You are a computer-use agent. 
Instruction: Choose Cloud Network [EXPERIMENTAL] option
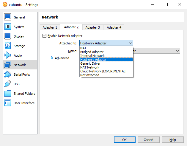click(106, 71)
